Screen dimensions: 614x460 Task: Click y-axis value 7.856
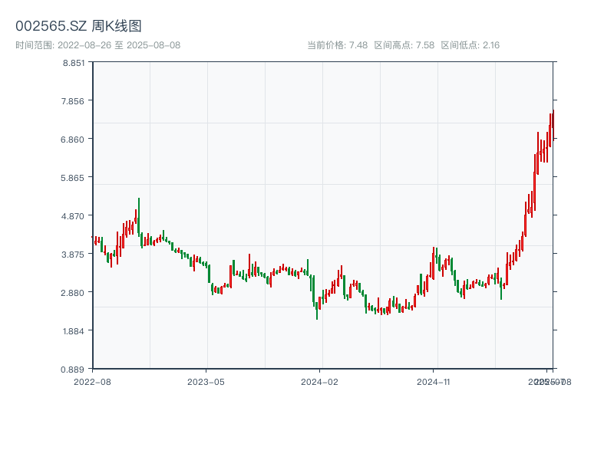[x=73, y=101]
